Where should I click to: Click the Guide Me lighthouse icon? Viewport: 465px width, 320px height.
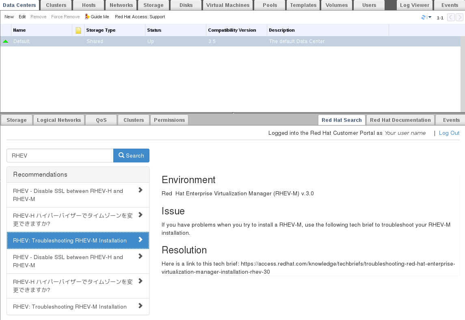point(87,17)
